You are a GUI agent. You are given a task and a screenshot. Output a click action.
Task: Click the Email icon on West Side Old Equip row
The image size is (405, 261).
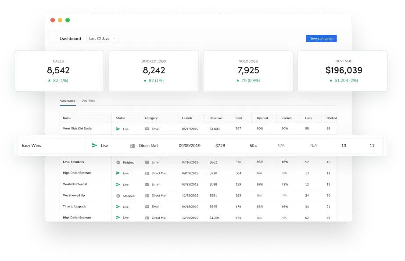pyautogui.click(x=148, y=129)
